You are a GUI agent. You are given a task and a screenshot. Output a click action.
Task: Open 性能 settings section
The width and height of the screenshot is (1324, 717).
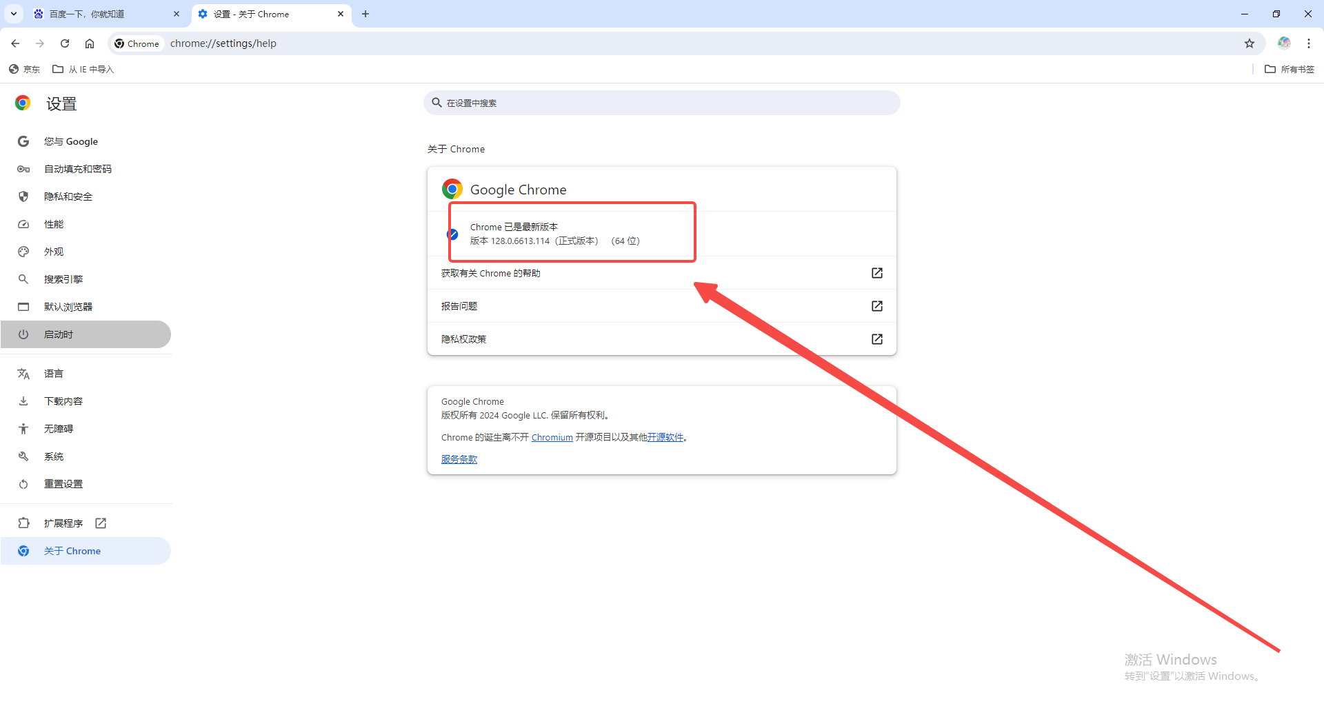pyautogui.click(x=86, y=224)
